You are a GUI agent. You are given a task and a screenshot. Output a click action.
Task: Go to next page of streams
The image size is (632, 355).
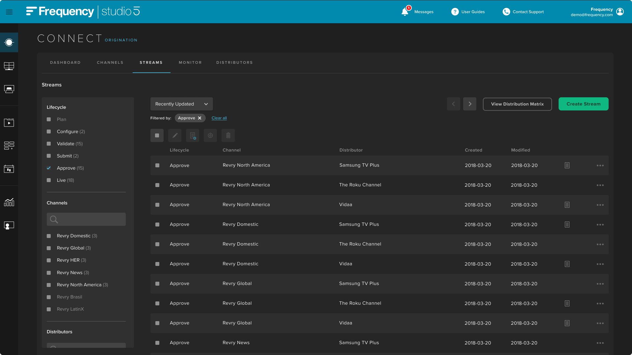(x=470, y=104)
